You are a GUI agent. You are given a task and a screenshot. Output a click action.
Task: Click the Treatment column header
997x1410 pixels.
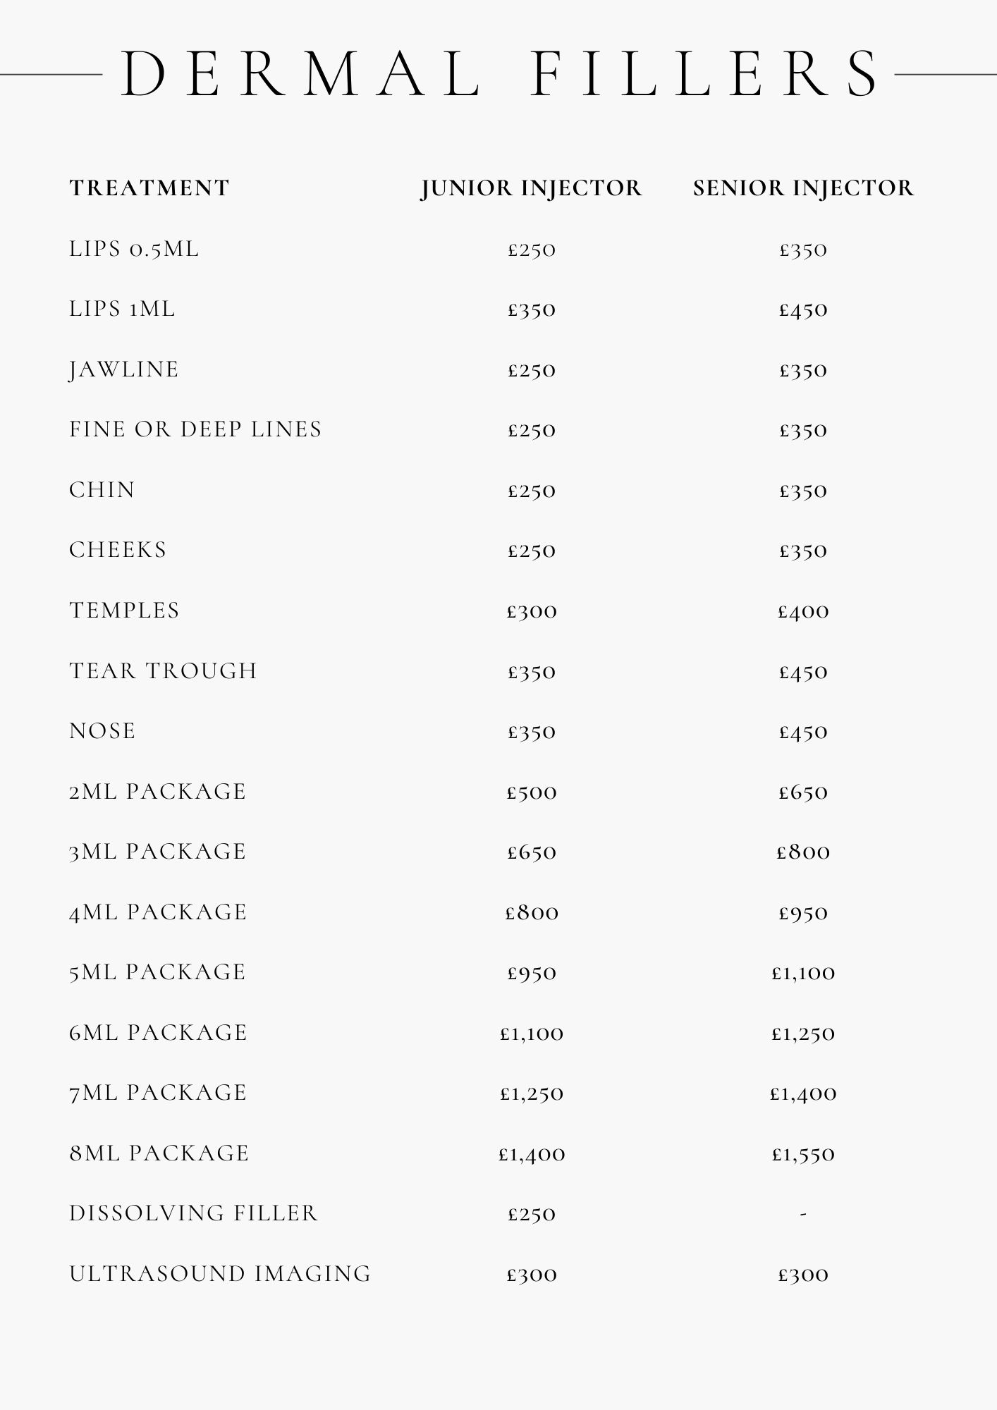click(x=149, y=188)
